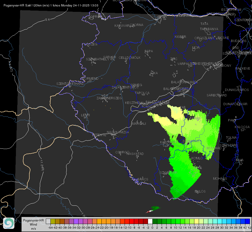Pick the gray swatch at the scale's left end
Image resolution: width=252 pixels, height=232 pixels.
(48, 221)
